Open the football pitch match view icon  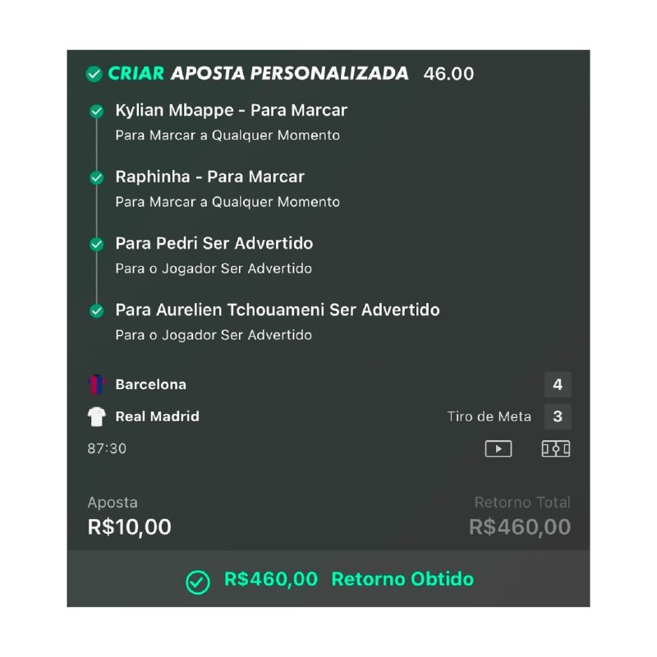click(x=556, y=448)
